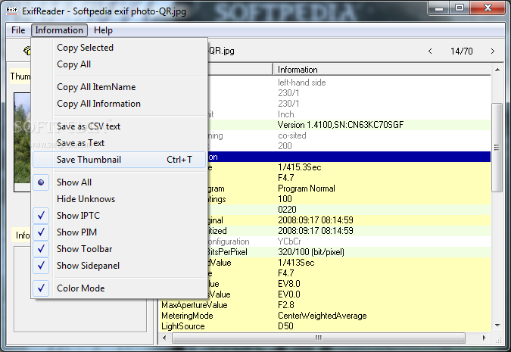Screen dimensions: 511x352
Task: Click the highlighted blue section header row
Action: click(x=349, y=157)
